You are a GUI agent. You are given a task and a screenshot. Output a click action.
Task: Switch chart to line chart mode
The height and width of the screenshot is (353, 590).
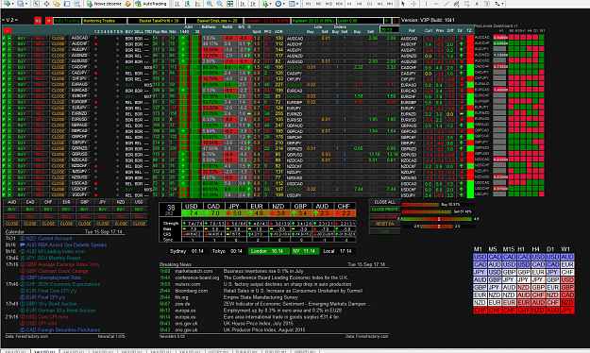tap(197, 4)
